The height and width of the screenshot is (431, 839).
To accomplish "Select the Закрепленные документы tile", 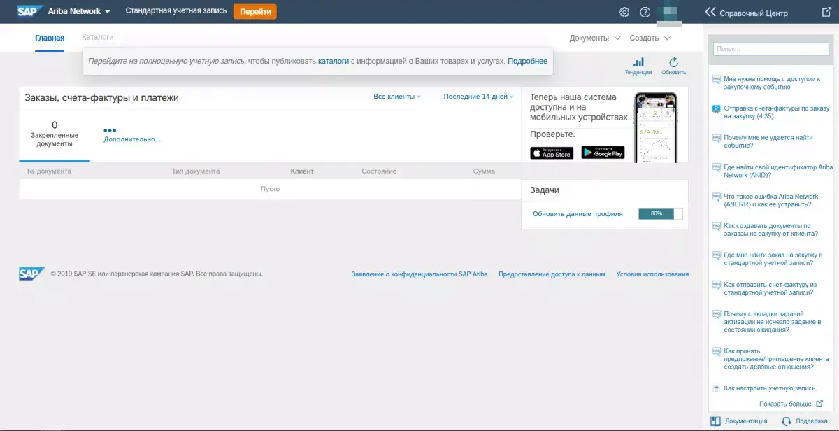I will (x=55, y=135).
